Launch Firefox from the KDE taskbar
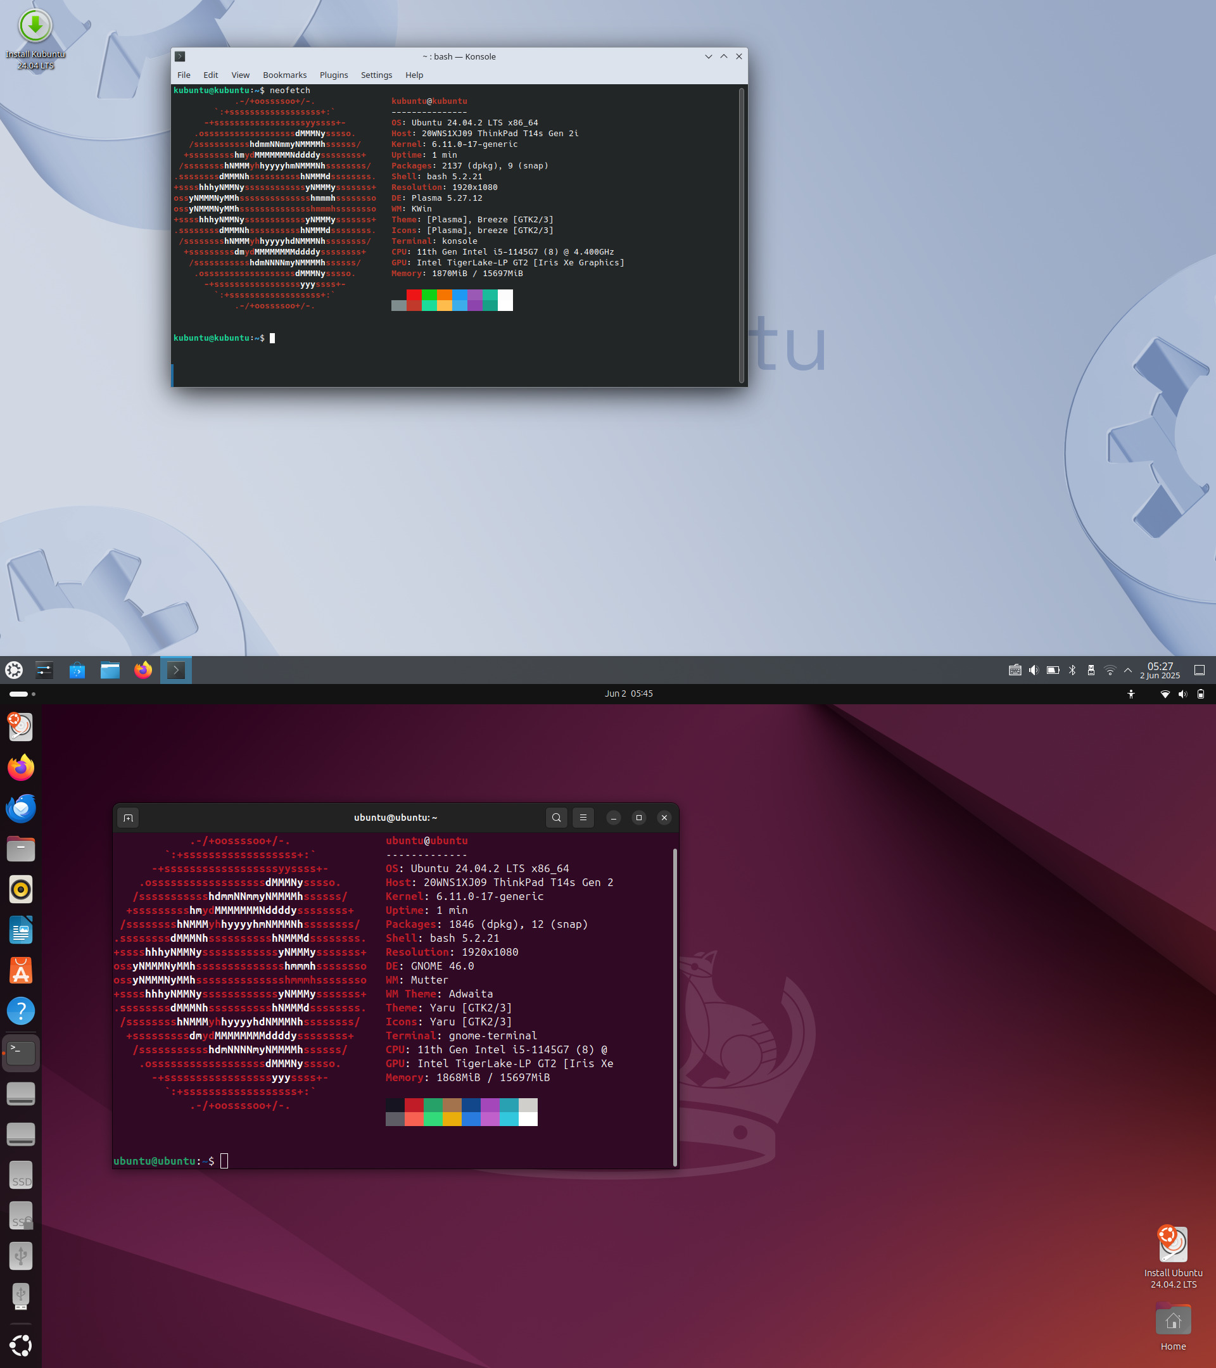 142,670
